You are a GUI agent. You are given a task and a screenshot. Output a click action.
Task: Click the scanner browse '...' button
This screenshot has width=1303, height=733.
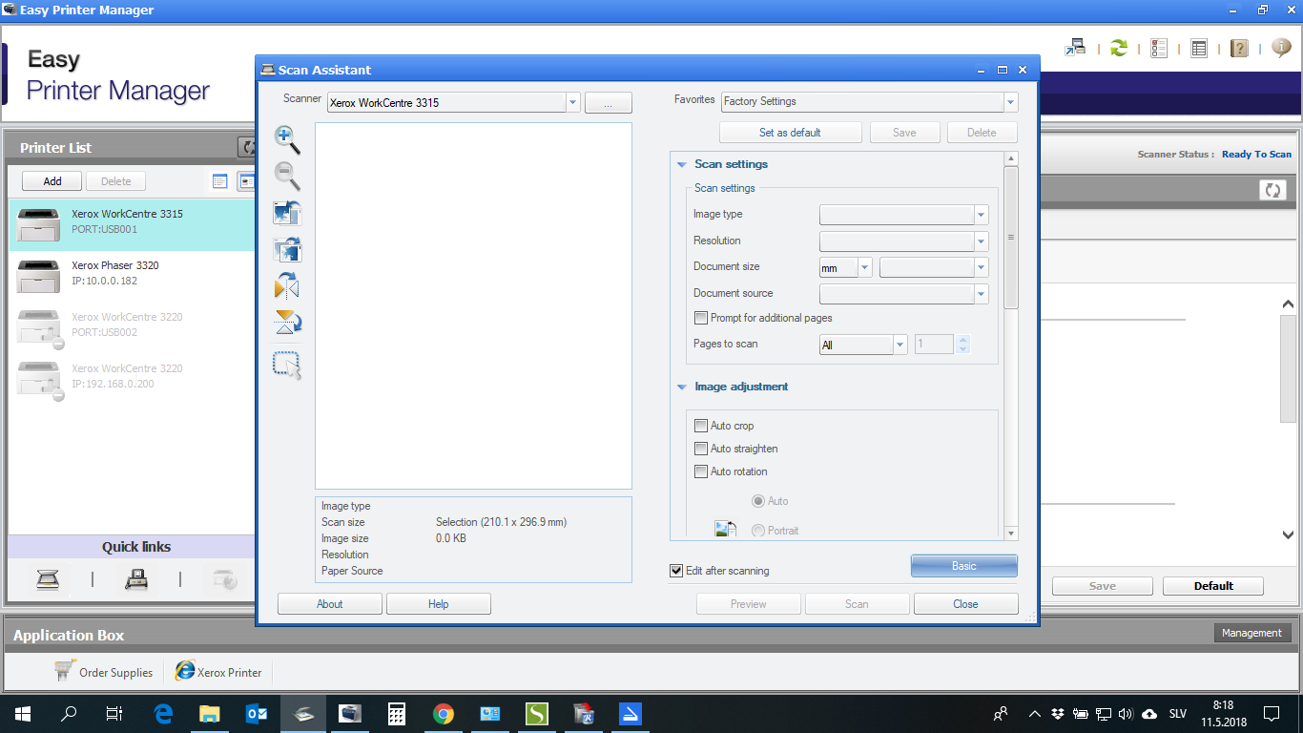[609, 103]
